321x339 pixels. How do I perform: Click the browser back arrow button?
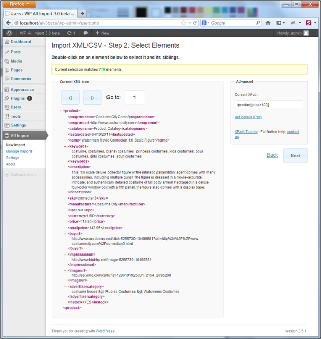coord(8,23)
